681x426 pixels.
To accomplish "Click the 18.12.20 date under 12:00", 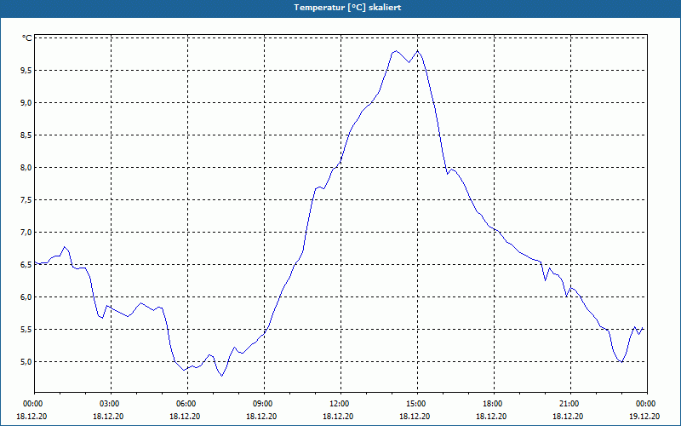I will point(338,416).
